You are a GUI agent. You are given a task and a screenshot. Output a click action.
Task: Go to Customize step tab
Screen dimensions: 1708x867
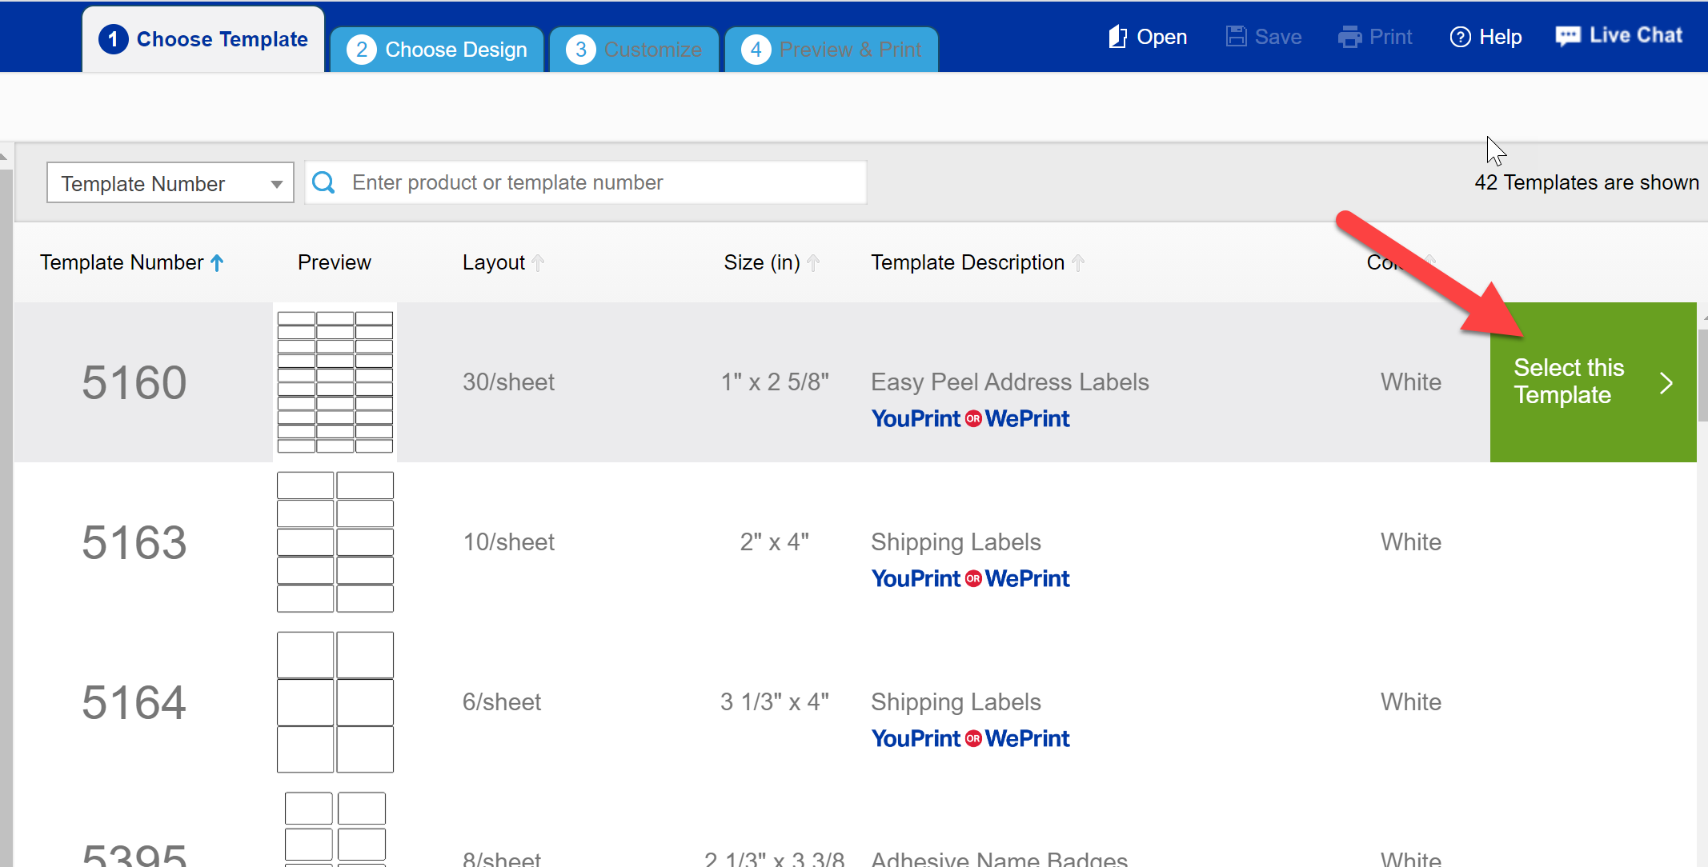[x=634, y=50]
